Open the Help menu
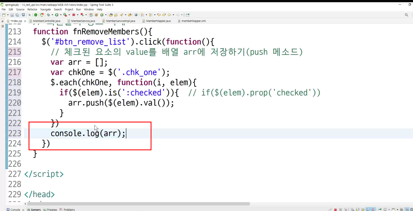Viewport: 413px width, 211px height. point(99,9)
